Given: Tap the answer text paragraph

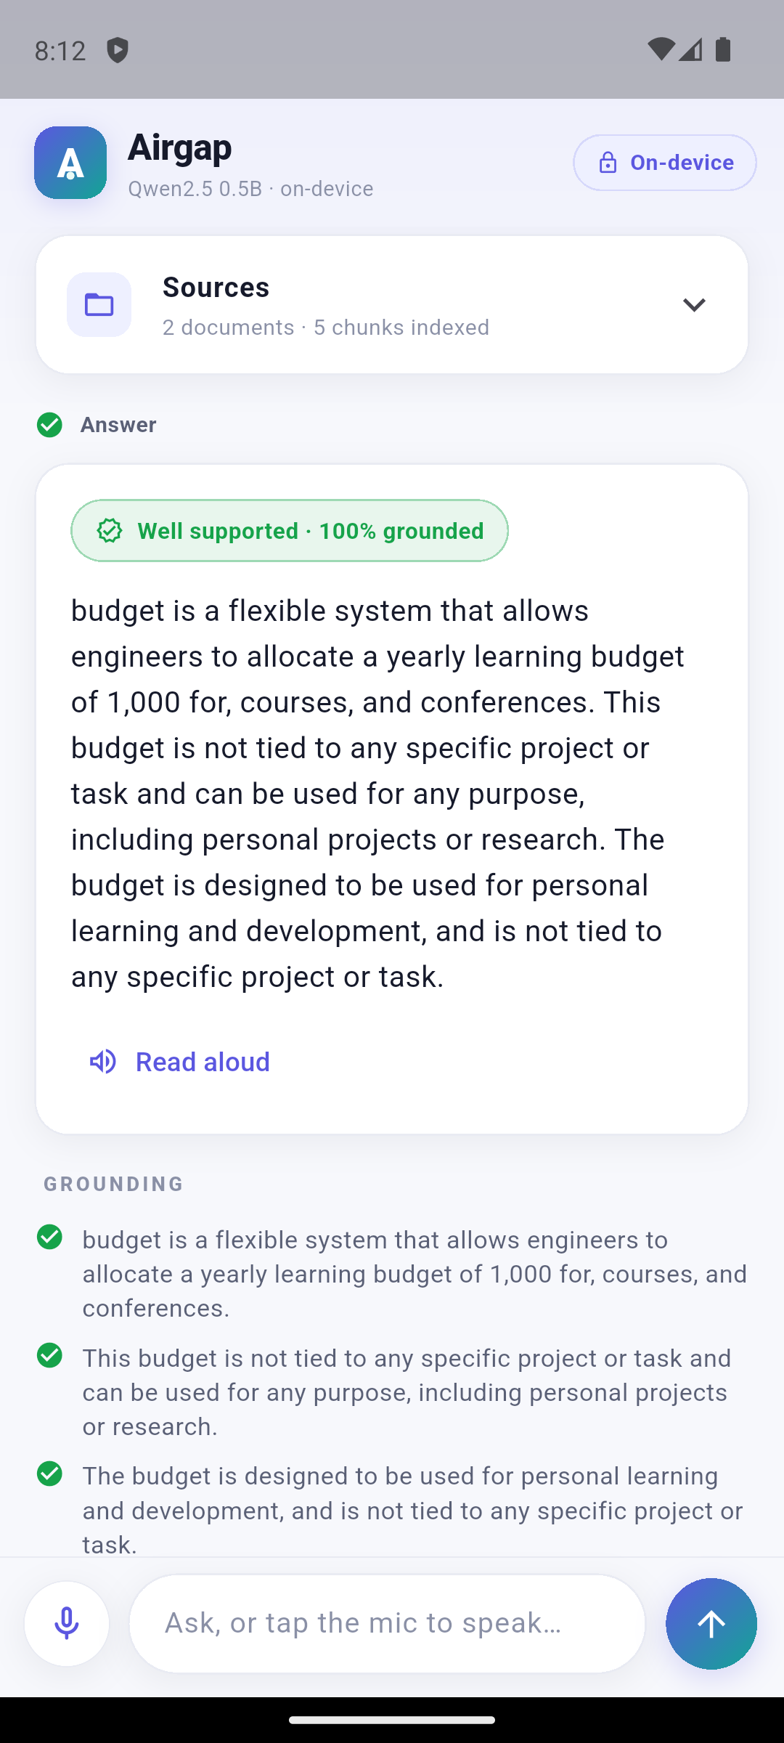Looking at the screenshot, I should [x=377, y=793].
